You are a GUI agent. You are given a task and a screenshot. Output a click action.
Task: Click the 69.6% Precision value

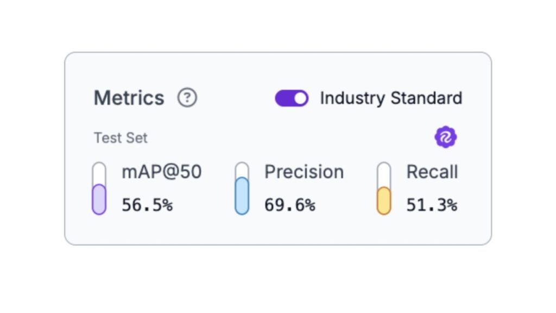coord(290,205)
